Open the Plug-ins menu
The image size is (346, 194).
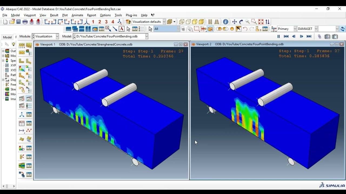[131, 15]
